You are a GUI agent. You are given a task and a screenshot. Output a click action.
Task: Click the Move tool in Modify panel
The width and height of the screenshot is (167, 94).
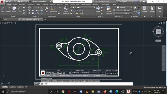(29, 8)
